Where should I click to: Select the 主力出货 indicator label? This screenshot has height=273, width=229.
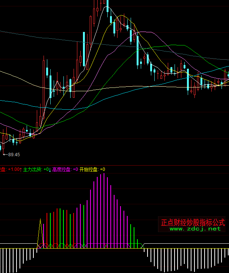pos(33,170)
